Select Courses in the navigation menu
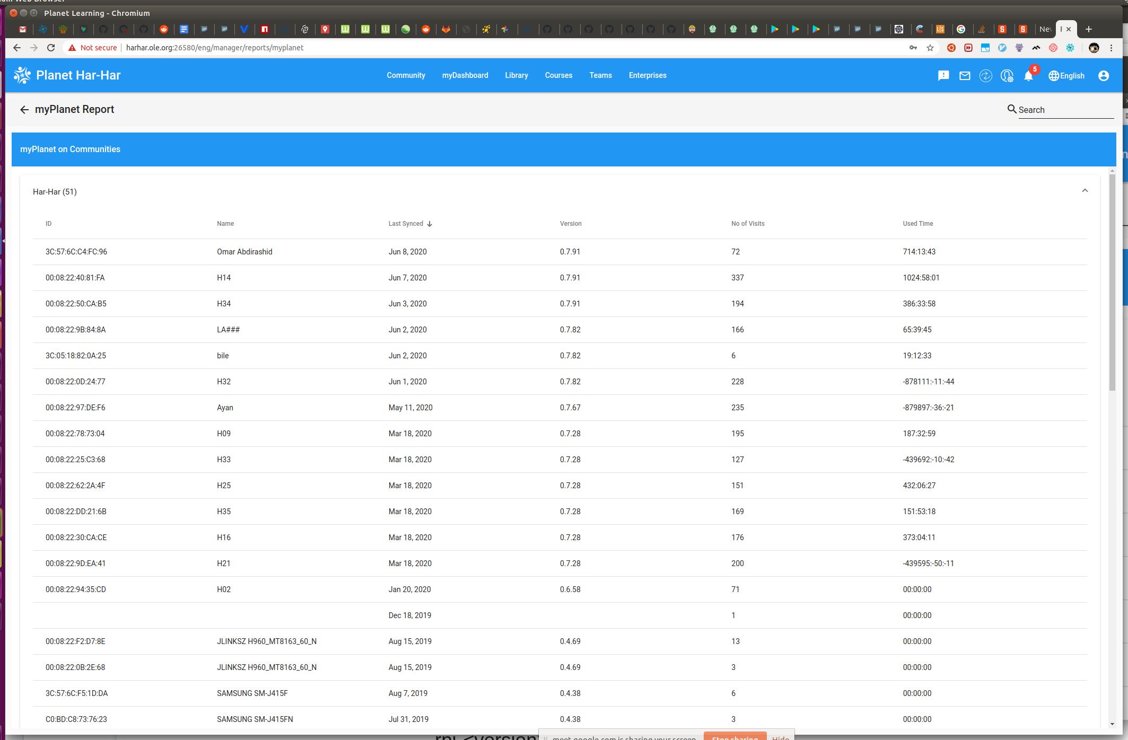1128x740 pixels. [558, 75]
